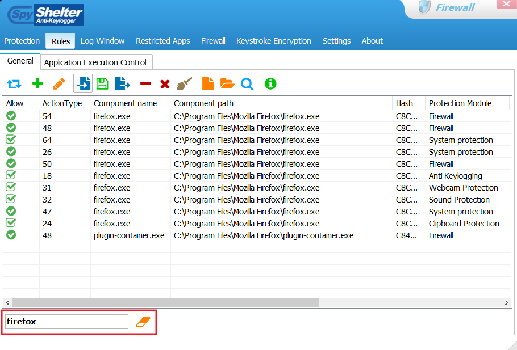Toggle allow checkbox for ActionType 24 row
The width and height of the screenshot is (517, 350).
pos(11,222)
